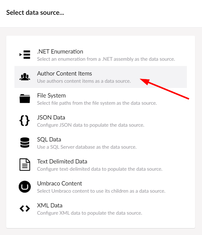
Task: Click the .NET Enumeration list icon
Action: [x=25, y=55]
